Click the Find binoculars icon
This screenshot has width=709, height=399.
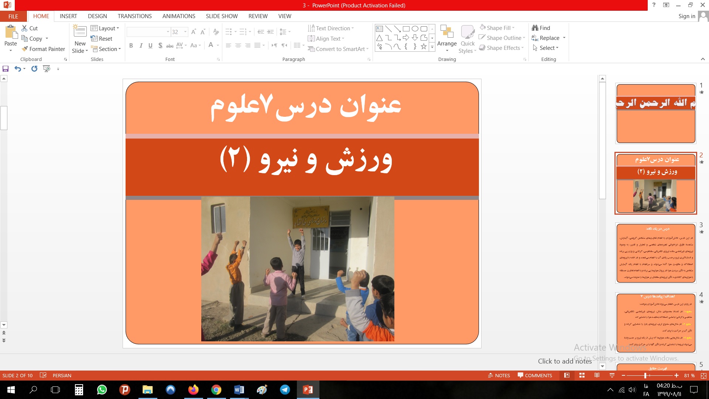[535, 28]
